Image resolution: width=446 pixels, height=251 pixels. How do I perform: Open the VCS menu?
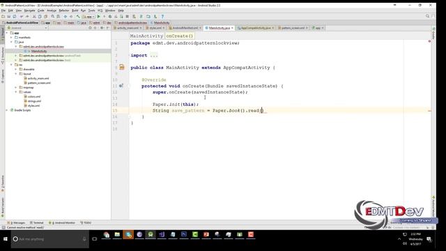click(100, 10)
